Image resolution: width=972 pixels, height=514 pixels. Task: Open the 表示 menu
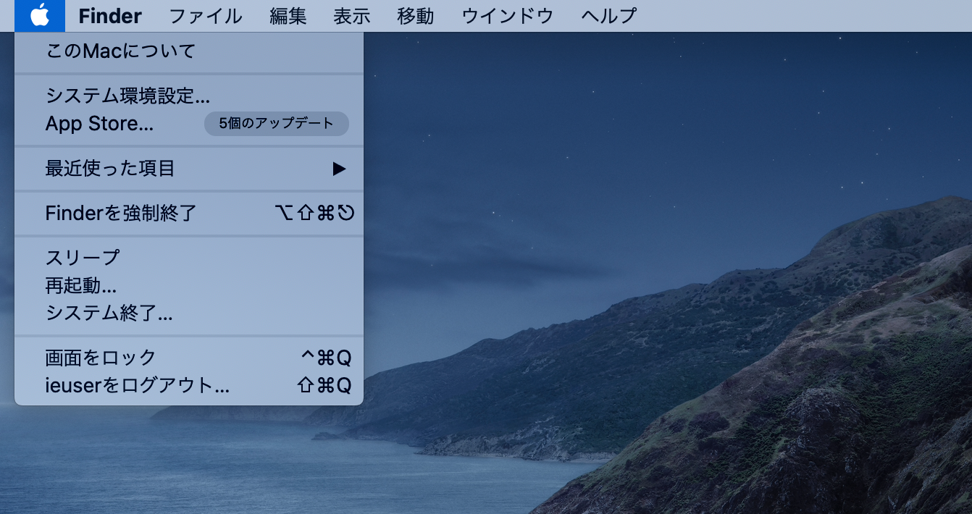(x=352, y=15)
